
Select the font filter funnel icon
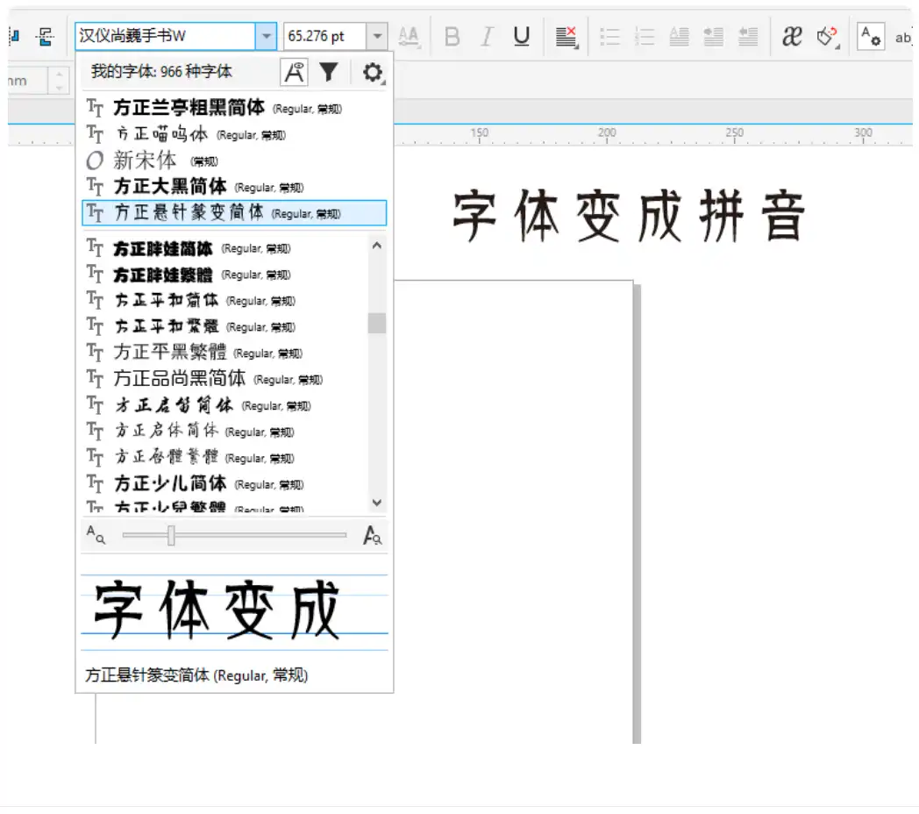[x=329, y=72]
